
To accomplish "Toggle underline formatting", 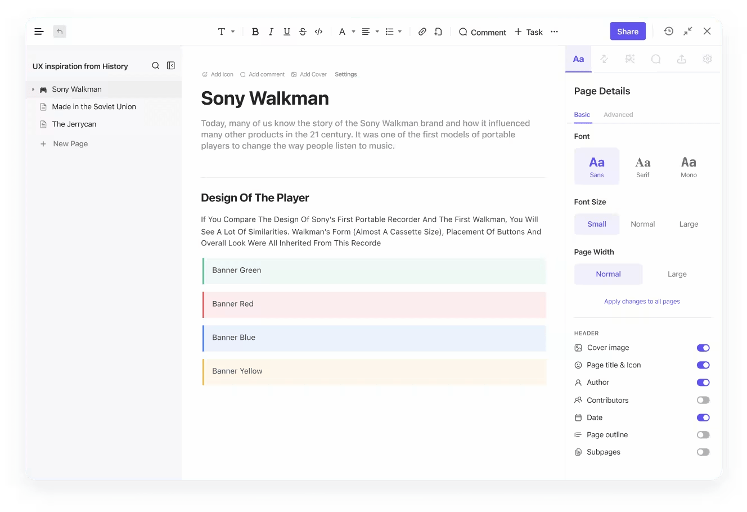I will [x=287, y=32].
